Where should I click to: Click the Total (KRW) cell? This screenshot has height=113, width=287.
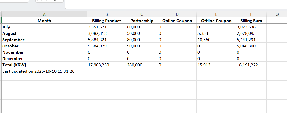(44, 65)
